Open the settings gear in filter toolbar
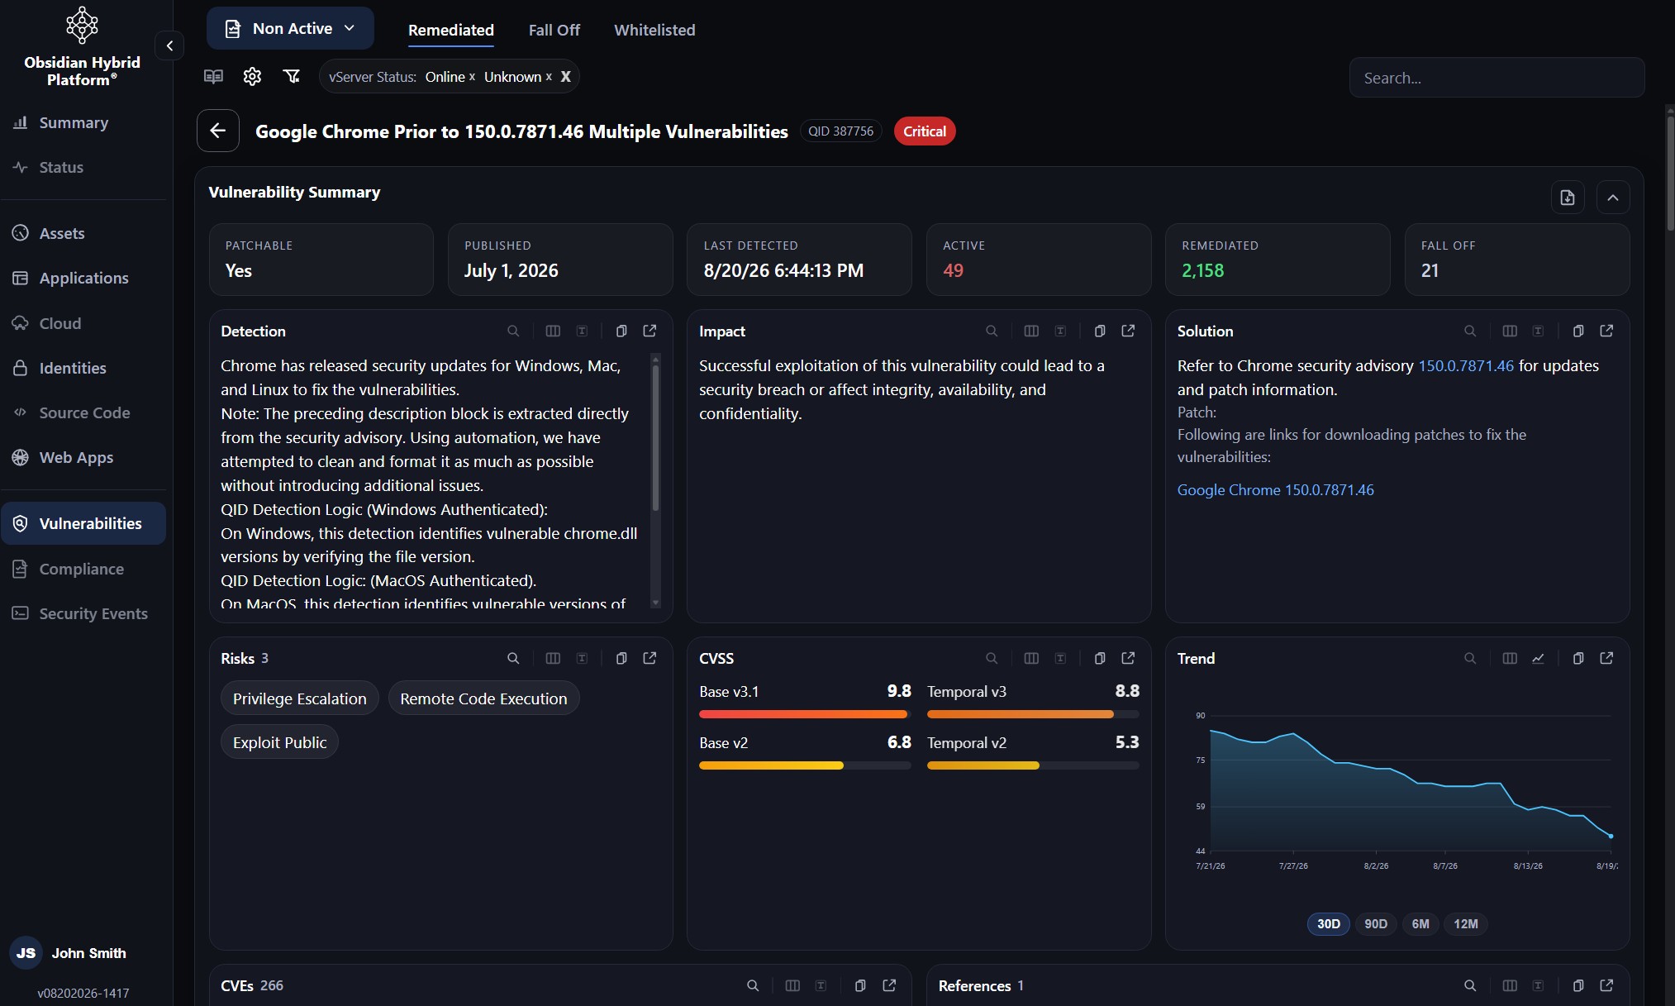Viewport: 1675px width, 1006px height. (252, 76)
